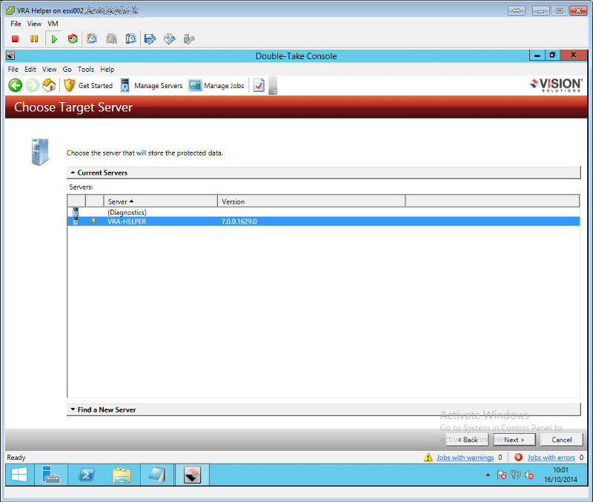Image resolution: width=593 pixels, height=502 pixels.
Task: Open the VRA Helper View menu
Action: click(x=34, y=24)
